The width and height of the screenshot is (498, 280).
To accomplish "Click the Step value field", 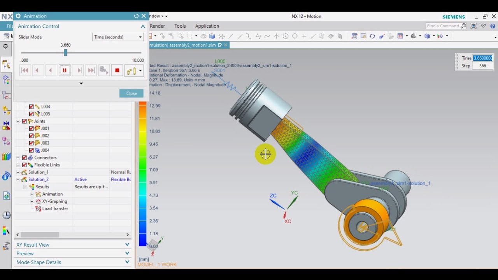I will point(483,66).
